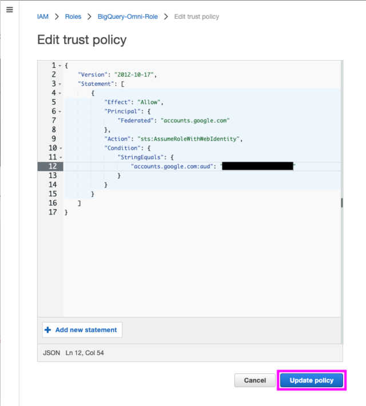Viewport: 366px width, 406px height.
Task: Go to IAM breadcrumb link
Action: (43, 17)
